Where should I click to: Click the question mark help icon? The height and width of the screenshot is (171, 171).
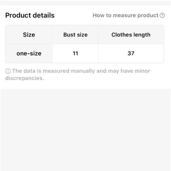(162, 15)
